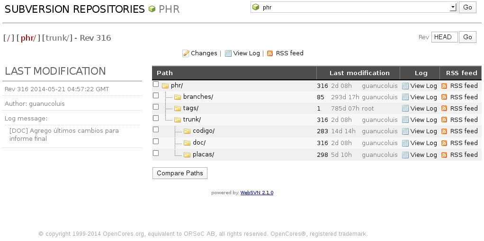Go to the root / breadcrumb link
This screenshot has height=241, width=484.
click(x=9, y=38)
